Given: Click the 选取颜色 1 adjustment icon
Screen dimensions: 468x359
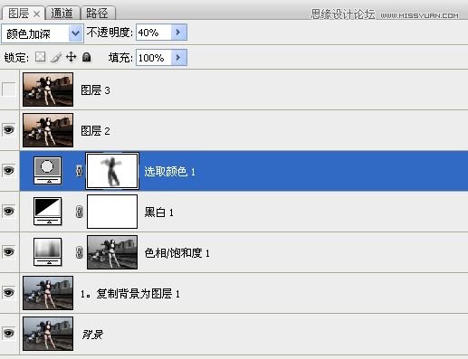Looking at the screenshot, I should coord(47,170).
